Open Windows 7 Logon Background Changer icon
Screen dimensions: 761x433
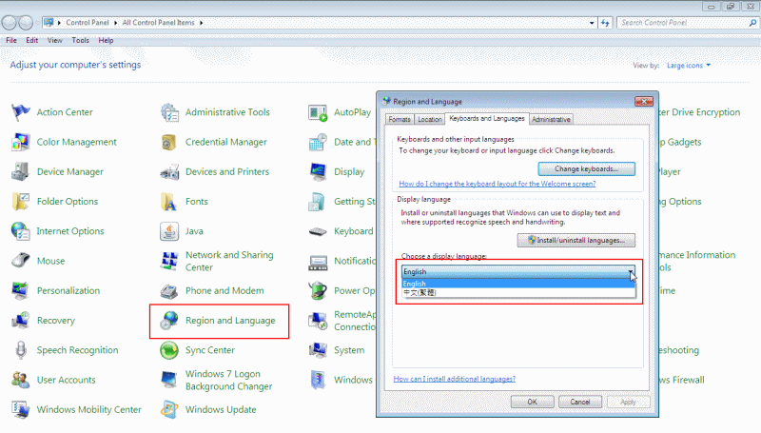(169, 380)
